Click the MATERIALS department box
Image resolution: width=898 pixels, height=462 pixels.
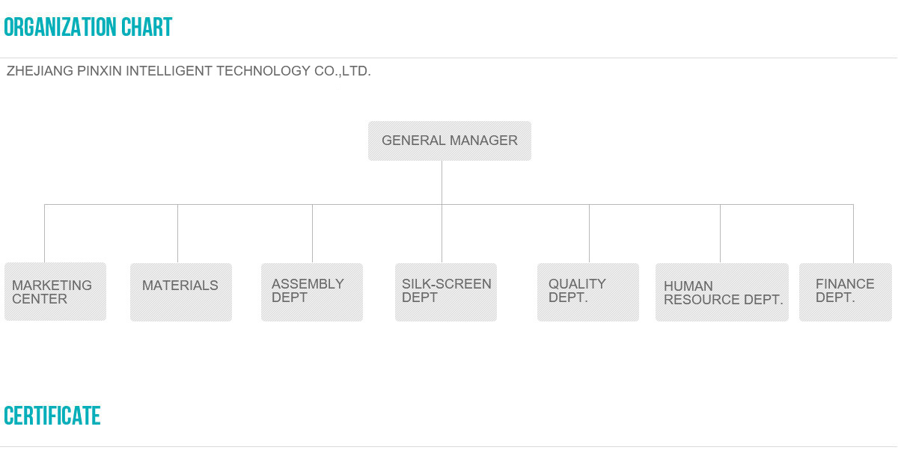(181, 292)
